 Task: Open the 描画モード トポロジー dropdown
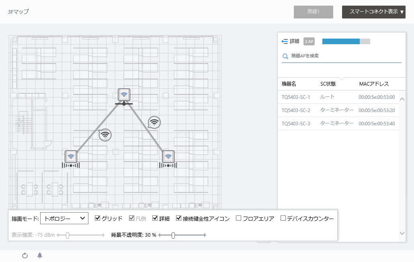[x=64, y=219]
